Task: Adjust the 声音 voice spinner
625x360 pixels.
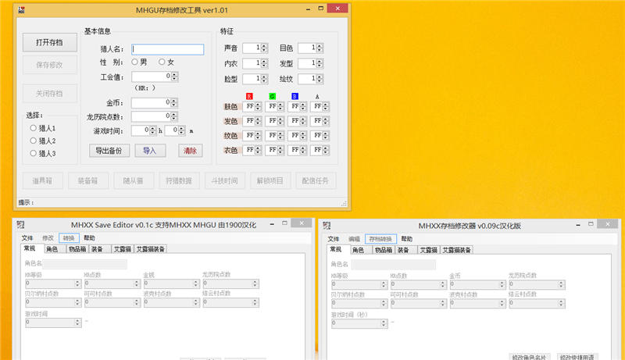Action: [264, 48]
